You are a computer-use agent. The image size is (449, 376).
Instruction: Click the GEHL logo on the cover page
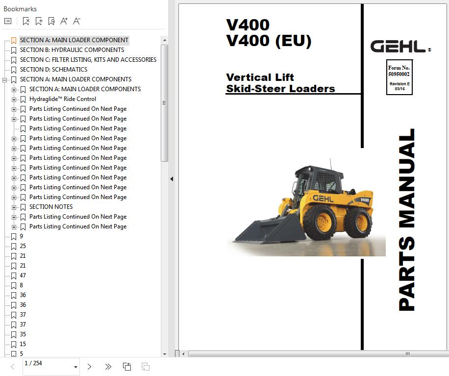[x=400, y=47]
